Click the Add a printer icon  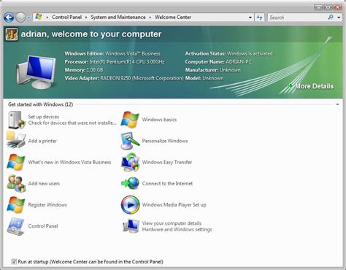(x=16, y=140)
